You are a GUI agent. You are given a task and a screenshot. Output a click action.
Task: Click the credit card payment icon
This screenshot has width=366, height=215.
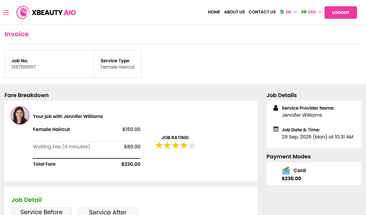[286, 170]
